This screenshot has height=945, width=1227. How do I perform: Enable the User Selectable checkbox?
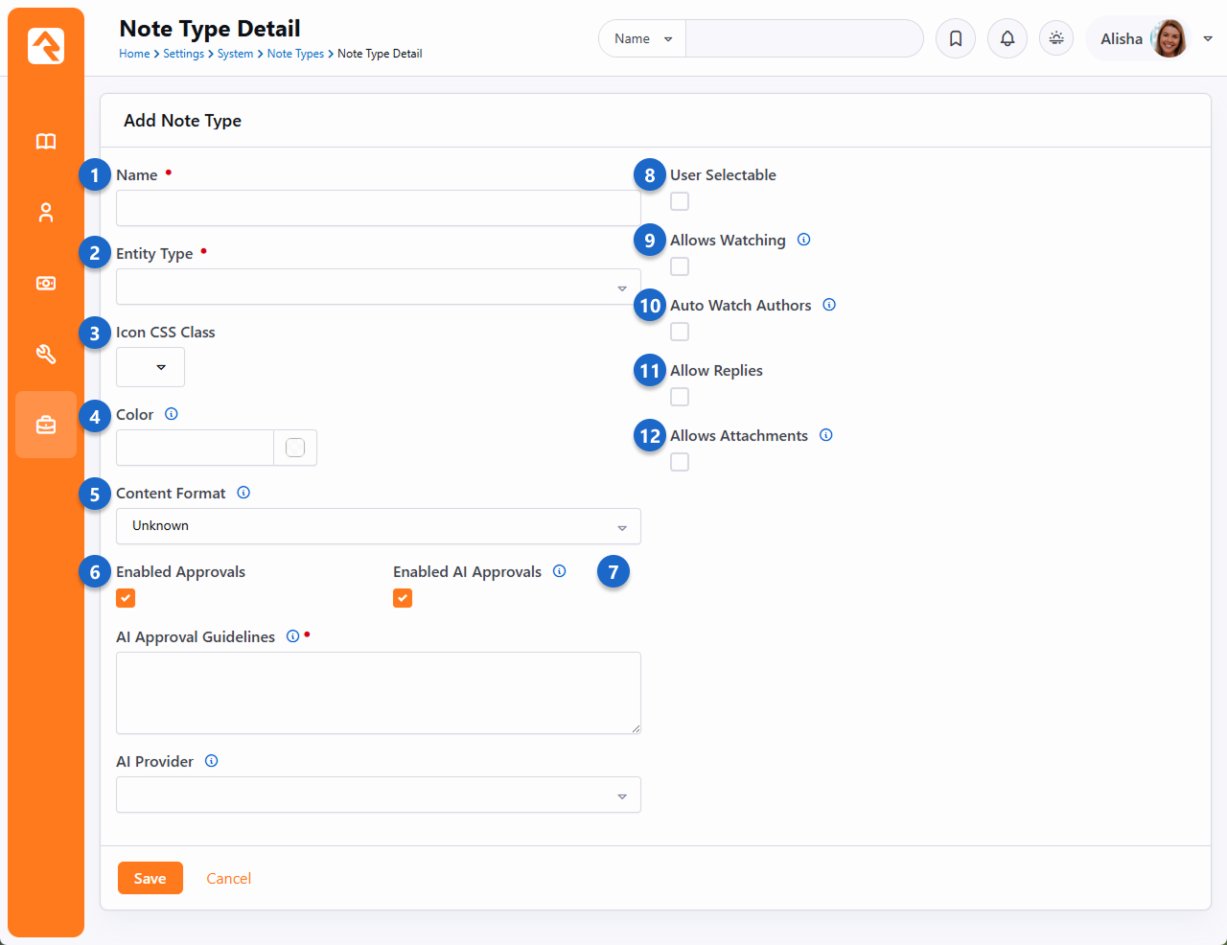coord(680,201)
